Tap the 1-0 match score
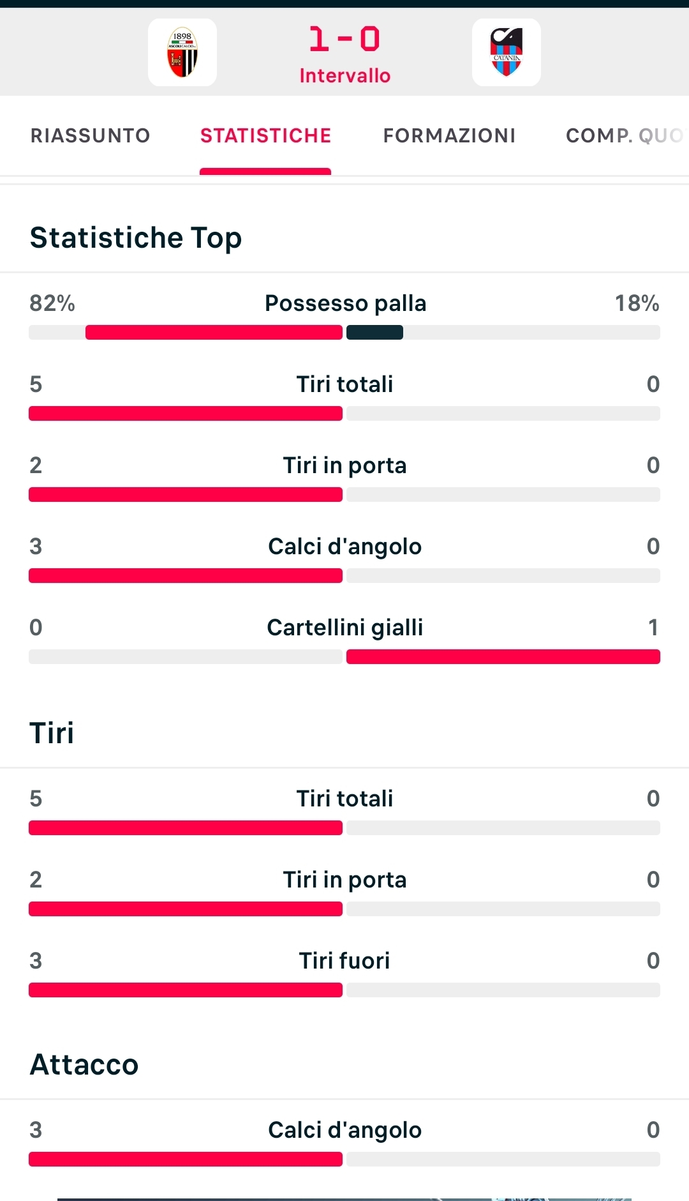 tap(344, 39)
